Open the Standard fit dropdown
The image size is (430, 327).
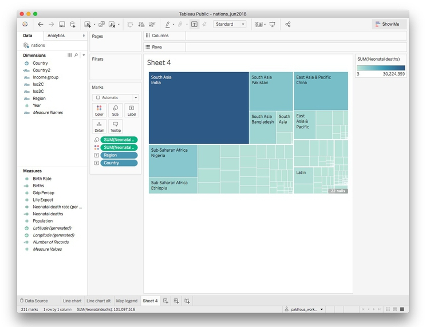tap(230, 24)
